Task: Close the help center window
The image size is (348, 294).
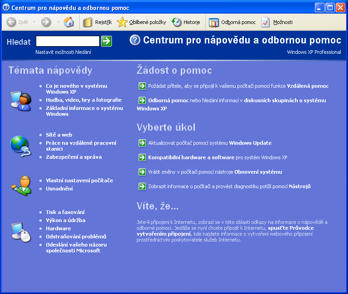Action: (340, 8)
